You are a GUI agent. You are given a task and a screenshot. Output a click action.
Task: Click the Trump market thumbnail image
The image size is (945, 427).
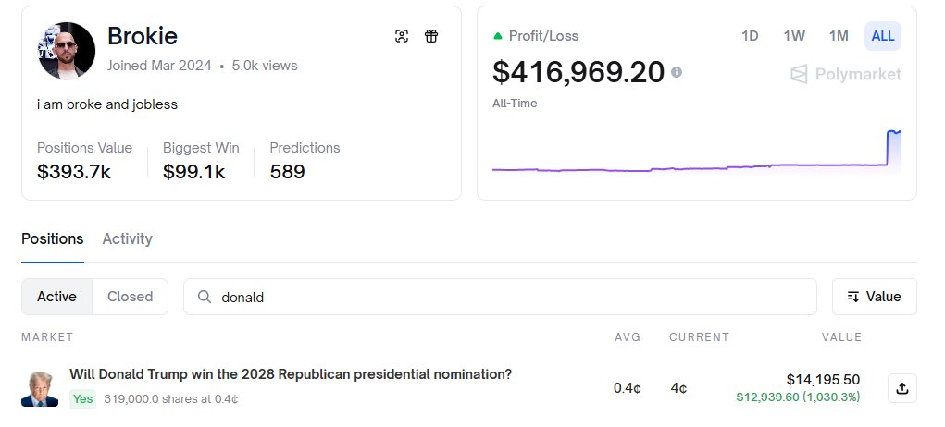[x=40, y=389]
